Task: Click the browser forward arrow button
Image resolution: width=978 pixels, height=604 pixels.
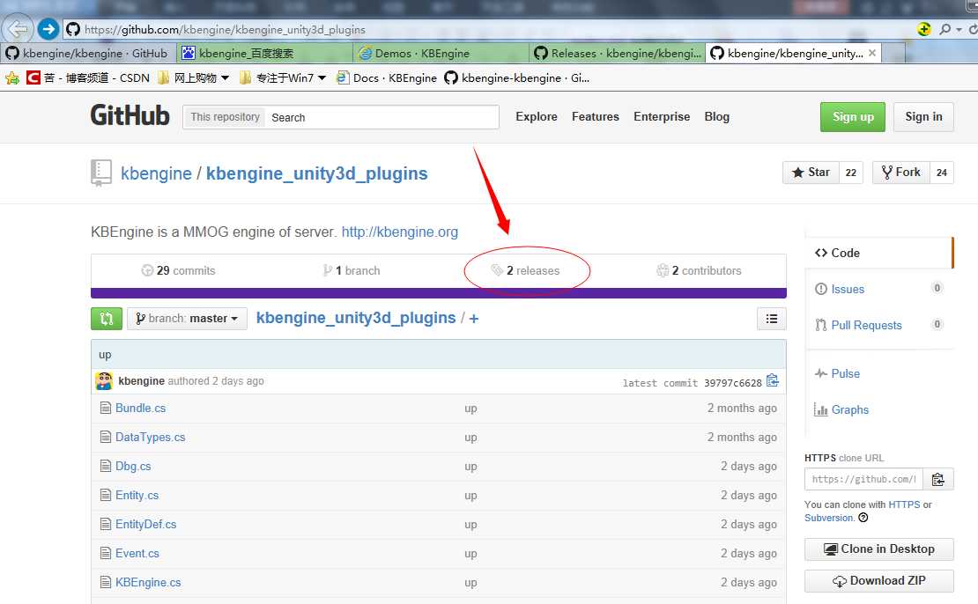Action: point(48,29)
